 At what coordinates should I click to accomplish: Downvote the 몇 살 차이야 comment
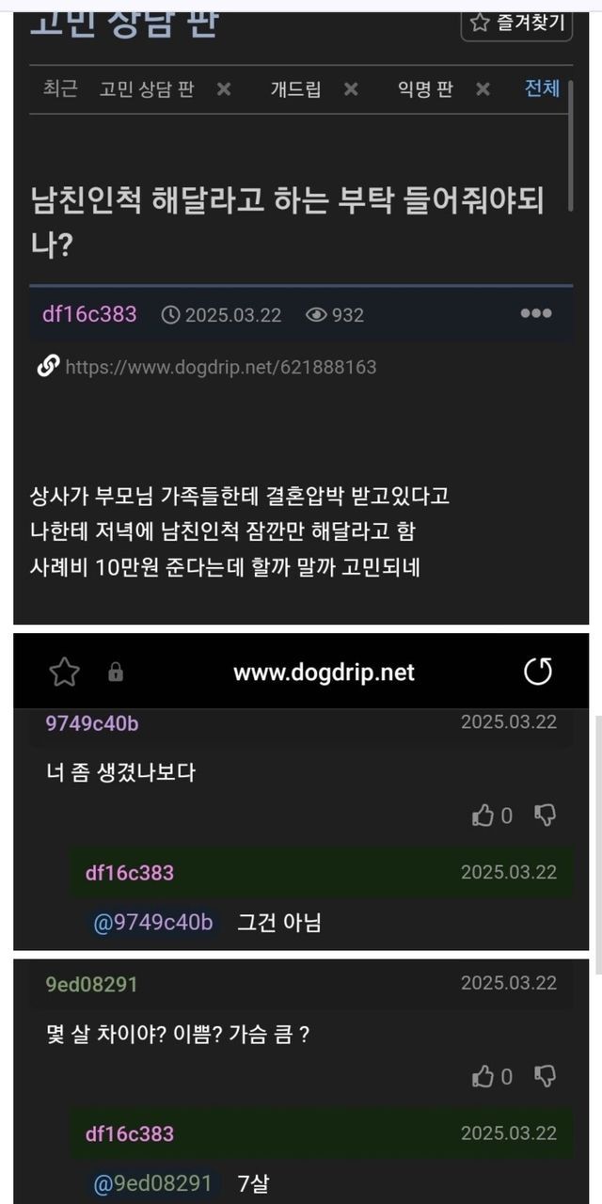tap(545, 1076)
